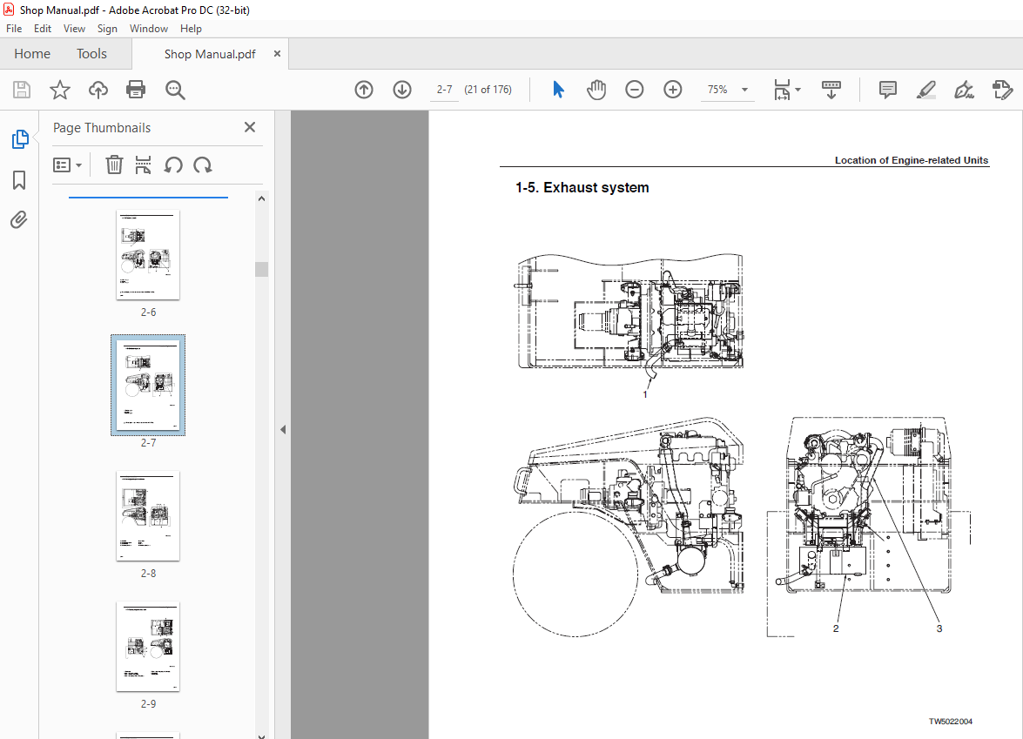Click the thumbnails scrollbar handle

261,269
